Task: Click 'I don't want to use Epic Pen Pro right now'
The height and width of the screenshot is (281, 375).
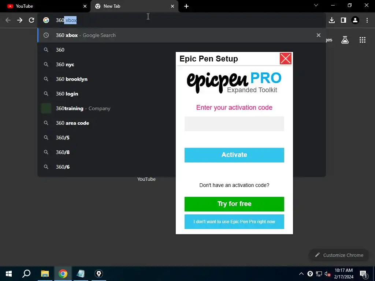Action: coord(234,222)
